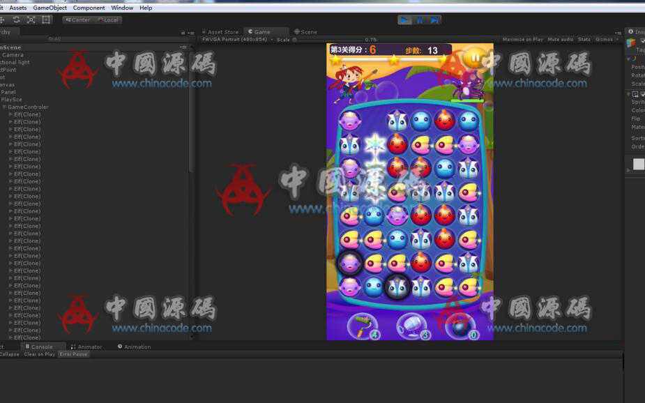Viewport: 645px width, 403px height.
Task: Toggle the Center pivot button
Action: tap(77, 20)
